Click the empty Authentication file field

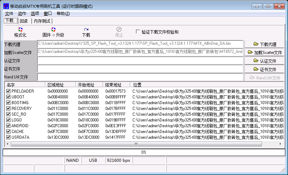(x=140, y=60)
